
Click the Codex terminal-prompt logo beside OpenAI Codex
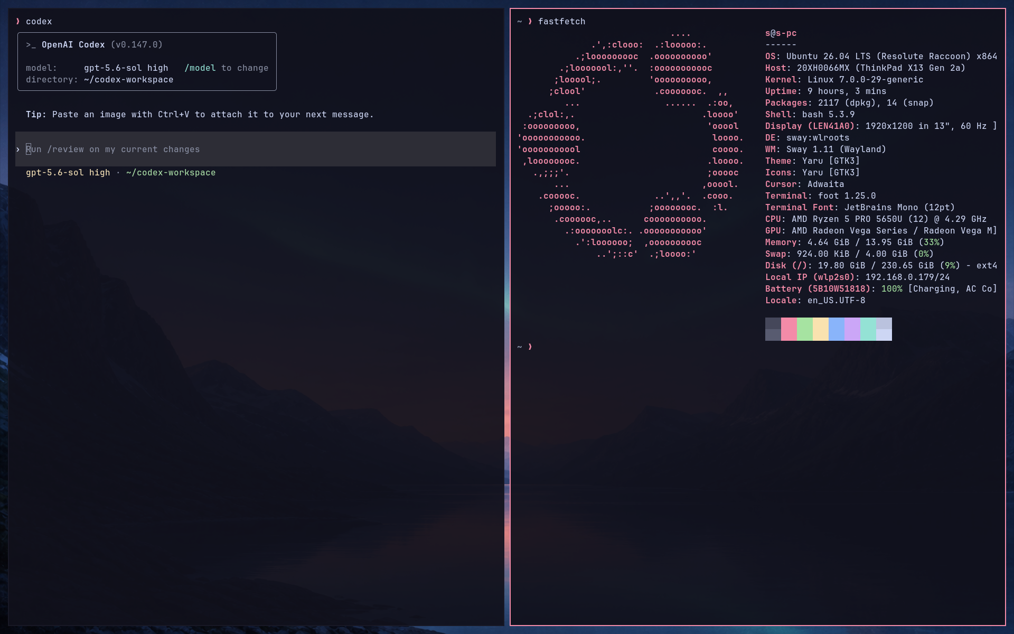click(x=31, y=45)
